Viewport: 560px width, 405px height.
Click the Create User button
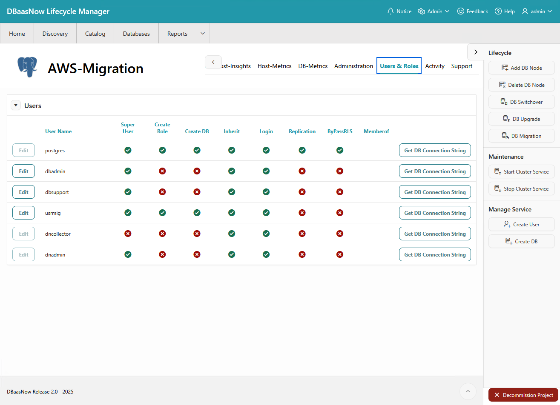coord(521,225)
